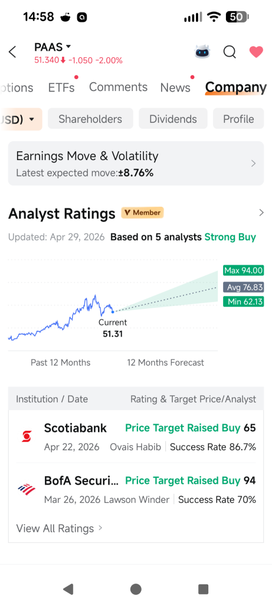Open Analyst Ratings details chevron

tap(261, 213)
